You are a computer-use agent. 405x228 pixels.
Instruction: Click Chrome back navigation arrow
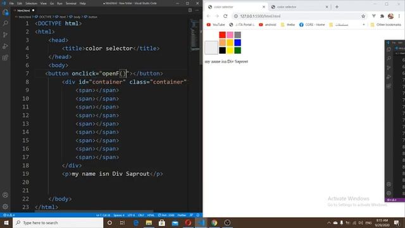(208, 16)
